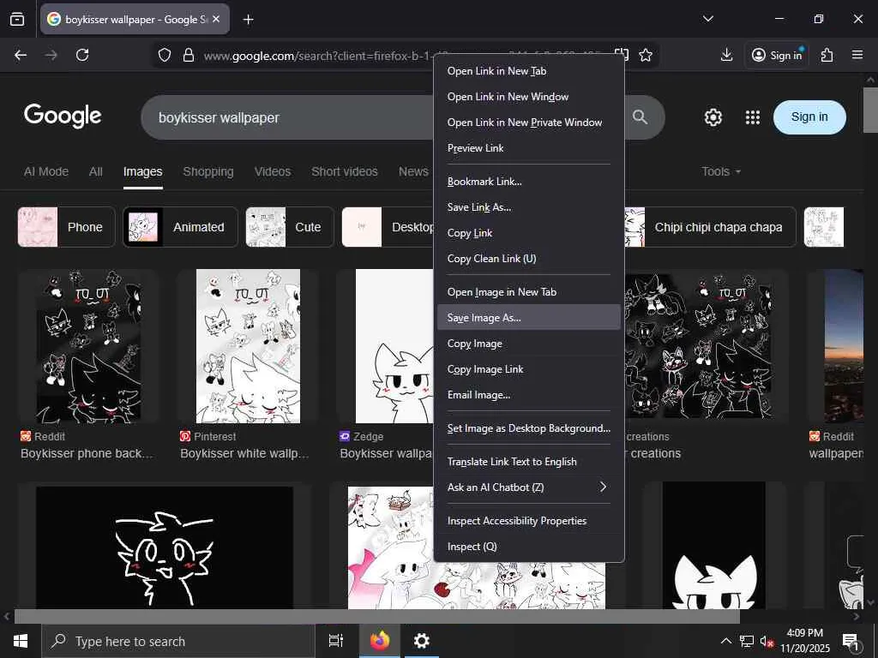Click the horizontal page scrollbar

(376, 617)
